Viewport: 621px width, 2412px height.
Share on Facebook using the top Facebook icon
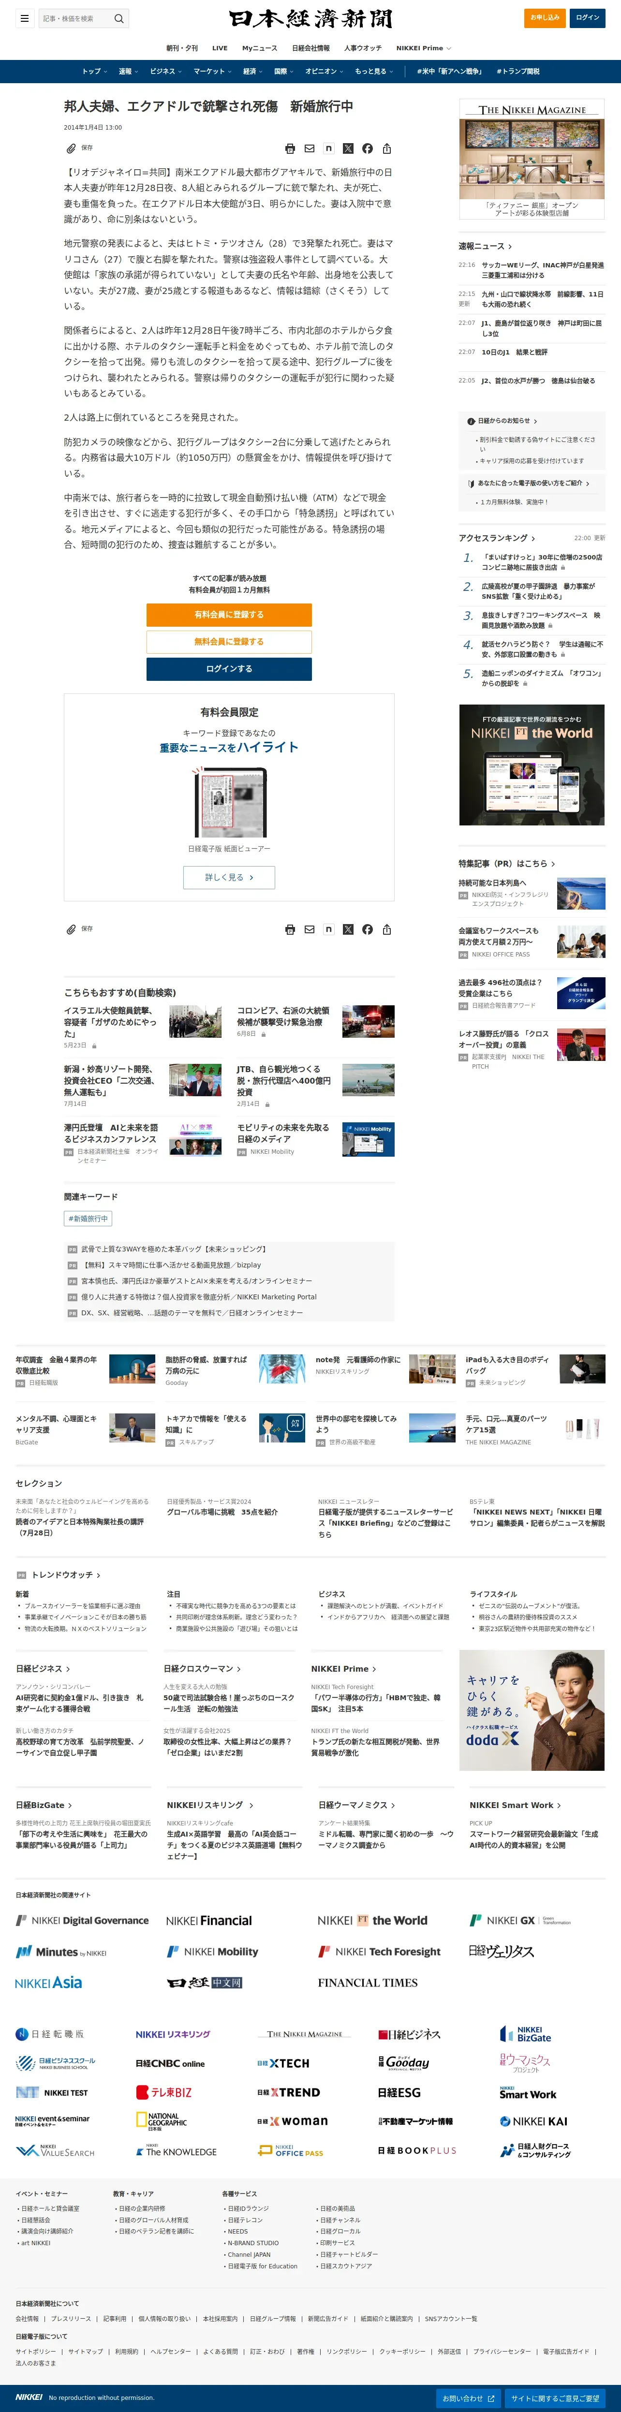click(x=367, y=148)
